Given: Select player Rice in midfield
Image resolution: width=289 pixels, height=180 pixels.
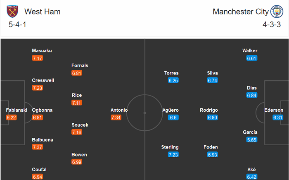Looking at the screenshot, I should tap(77, 95).
